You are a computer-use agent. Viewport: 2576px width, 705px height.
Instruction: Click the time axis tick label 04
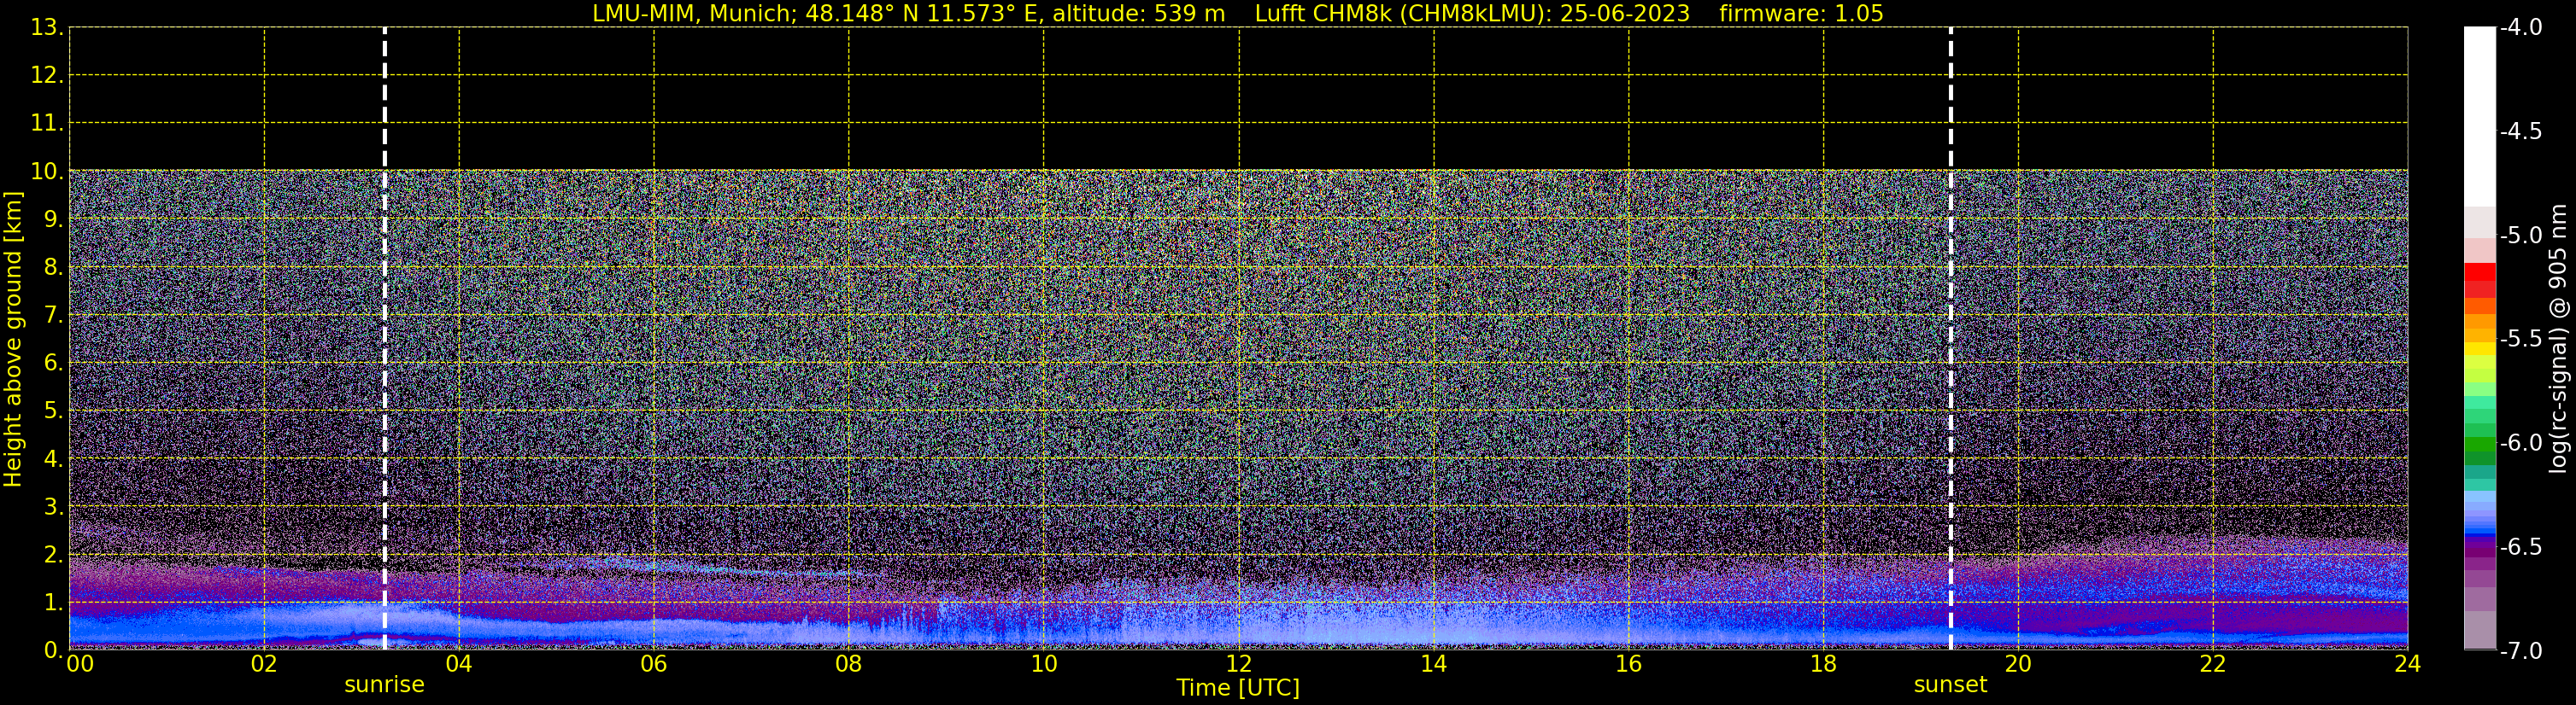459,664
